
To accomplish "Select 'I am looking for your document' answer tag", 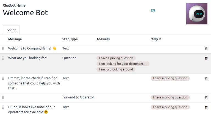I will pos(123,64).
